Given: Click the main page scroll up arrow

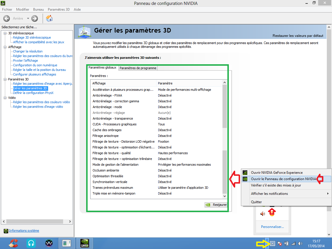Looking at the screenshot, I should point(329,27).
